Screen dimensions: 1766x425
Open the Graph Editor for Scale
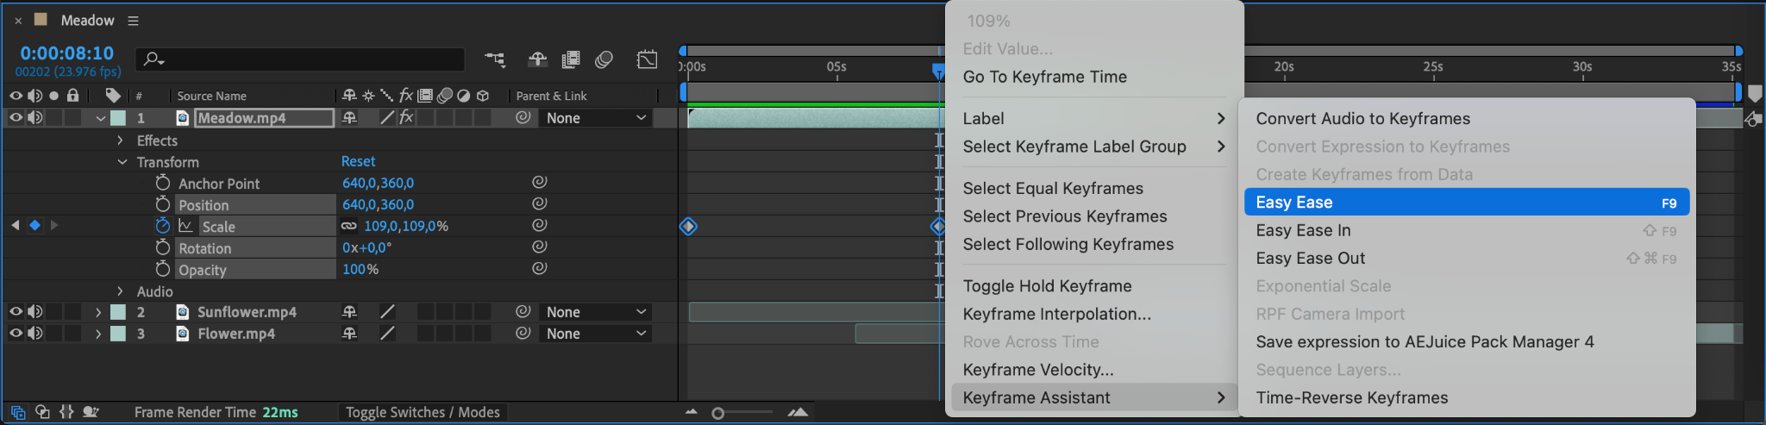tap(185, 226)
